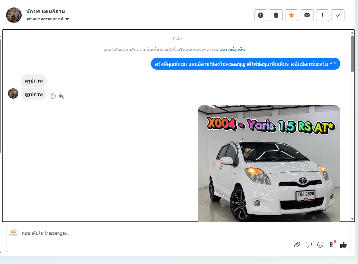Click the spam report octagon icon
Screen dimensions: 358x264
click(261, 15)
